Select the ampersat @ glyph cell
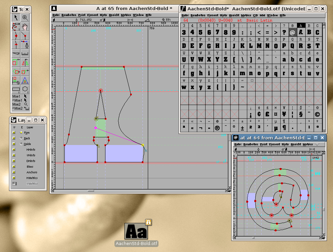 [292, 30]
